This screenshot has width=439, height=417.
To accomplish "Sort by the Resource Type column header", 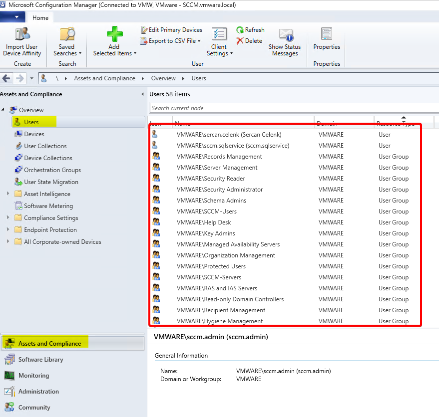I will pyautogui.click(x=404, y=123).
